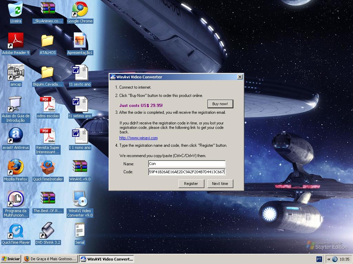Screen dimensions: 353x264
Task: Switch to De Graça é Mais Gostoso taskbar window
Action: tap(50, 259)
